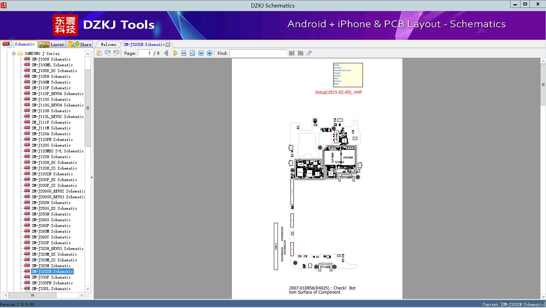Zoom out of the schematic
This screenshot has height=308, width=546.
(x=201, y=53)
